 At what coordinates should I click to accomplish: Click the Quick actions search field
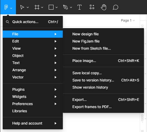(x=33, y=22)
